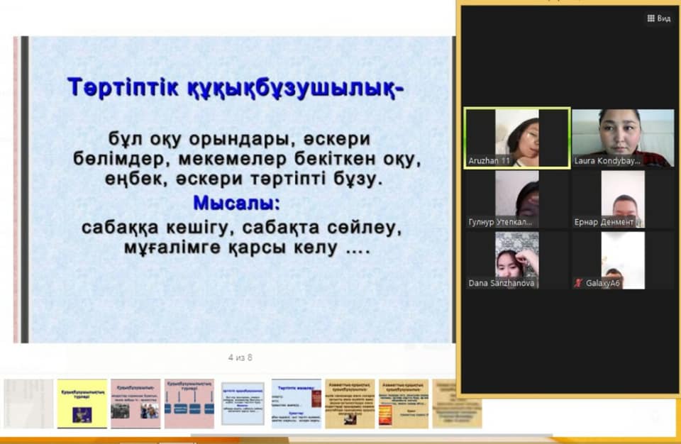Viewport: 681px width, 444px height.
Task: Open the yellow slide thumbnail
Action: 82,404
